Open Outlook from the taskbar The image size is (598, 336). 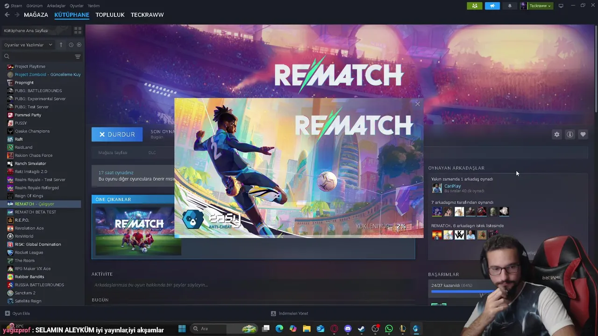(320, 329)
